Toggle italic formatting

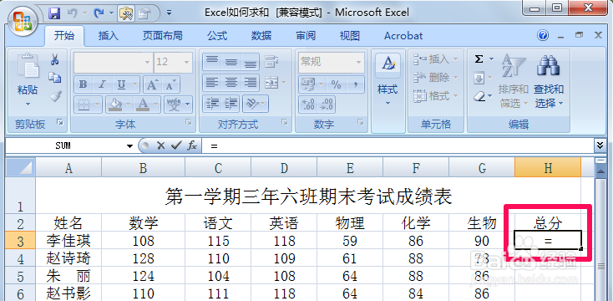[103, 84]
